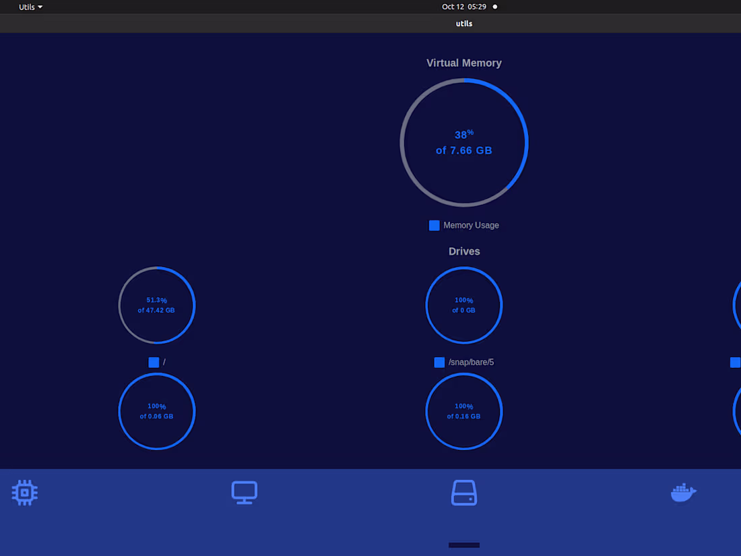
Task: Click the Virtual Memory 38% donut chart
Action: pos(464,142)
